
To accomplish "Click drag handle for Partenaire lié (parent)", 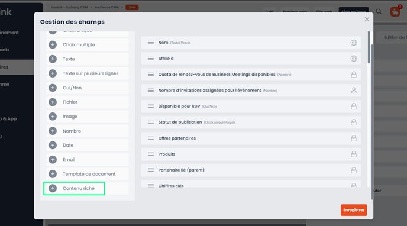I will tap(151, 170).
